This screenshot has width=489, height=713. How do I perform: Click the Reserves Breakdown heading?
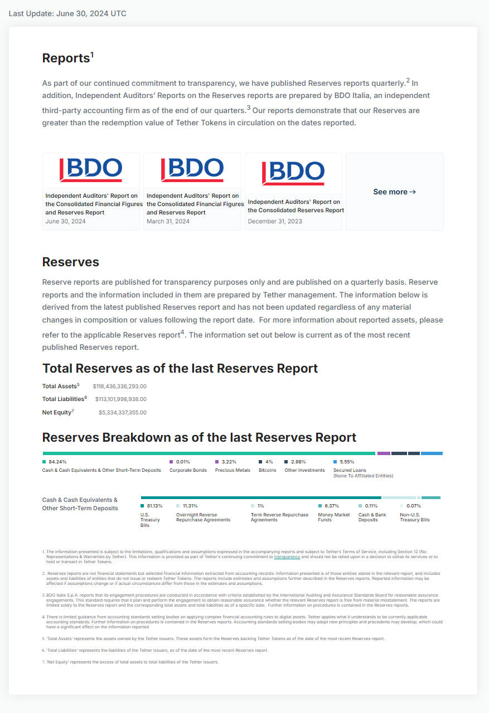pos(199,438)
